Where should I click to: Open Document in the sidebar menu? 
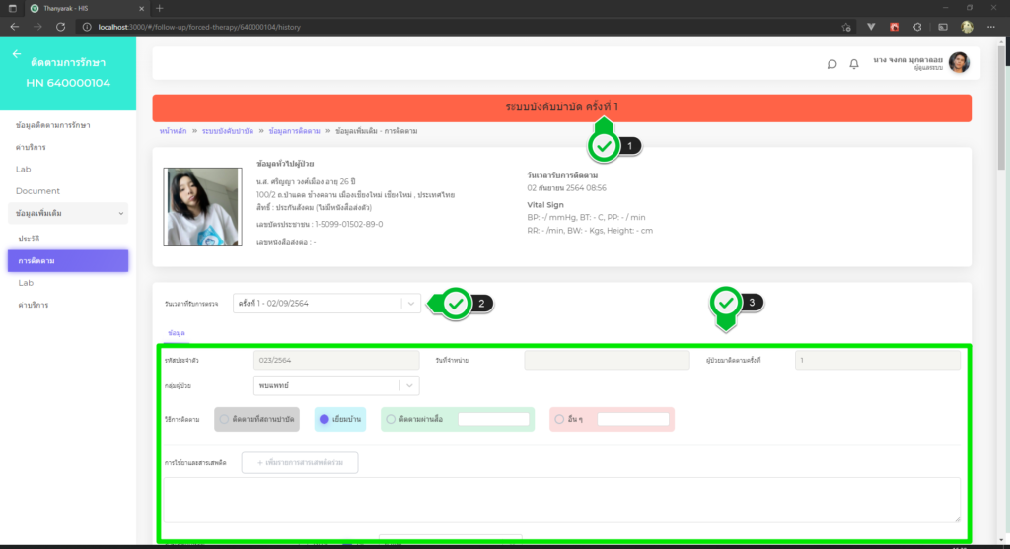pyautogui.click(x=38, y=191)
